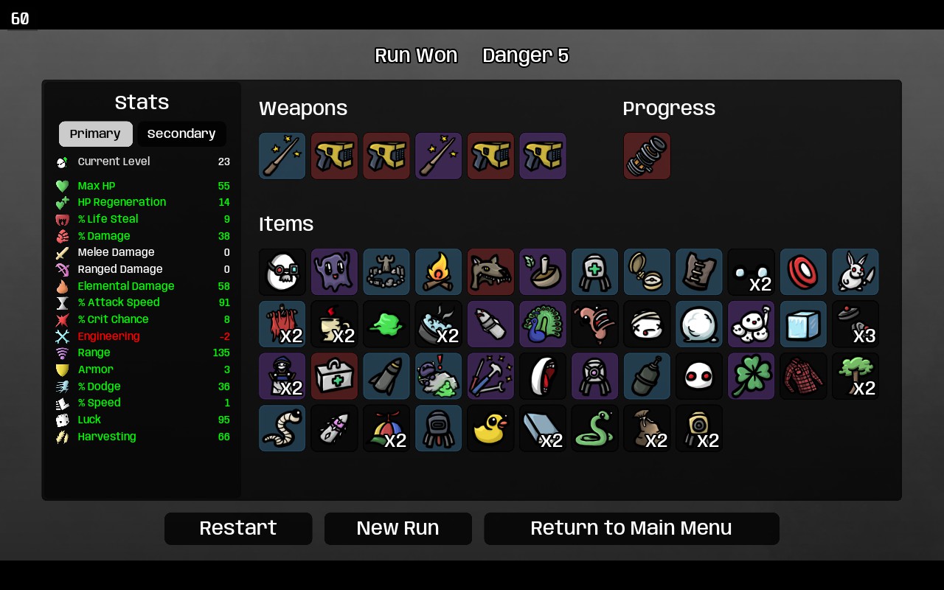Click the red plaid shirt item
The image size is (944, 590).
coord(803,376)
